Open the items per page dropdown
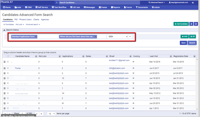 click(51, 114)
